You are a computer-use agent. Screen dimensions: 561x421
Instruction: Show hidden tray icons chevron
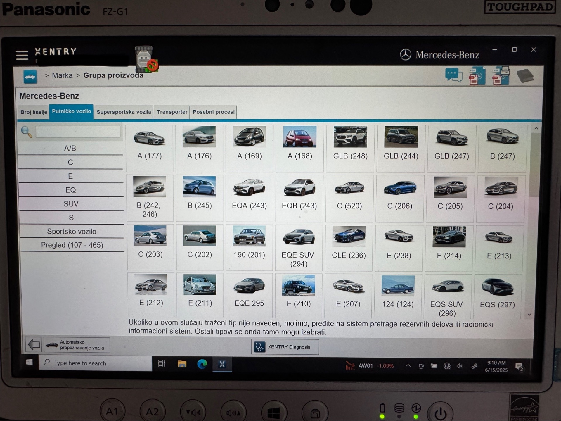coord(408,366)
